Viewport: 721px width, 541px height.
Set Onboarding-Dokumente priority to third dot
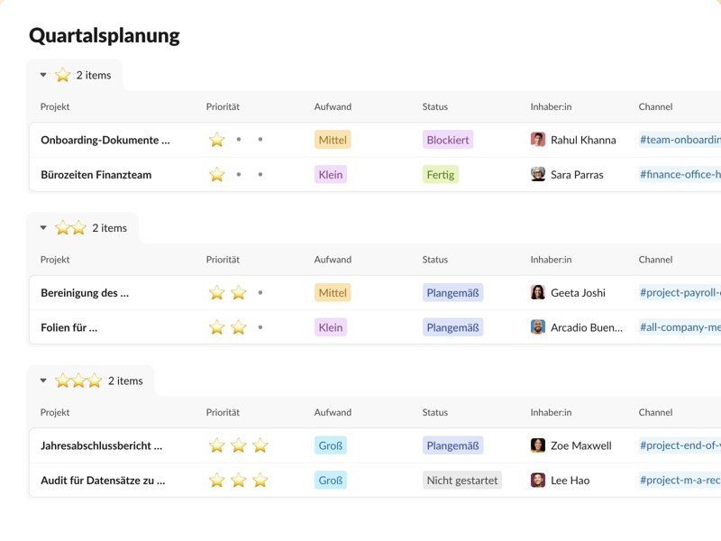(260, 140)
